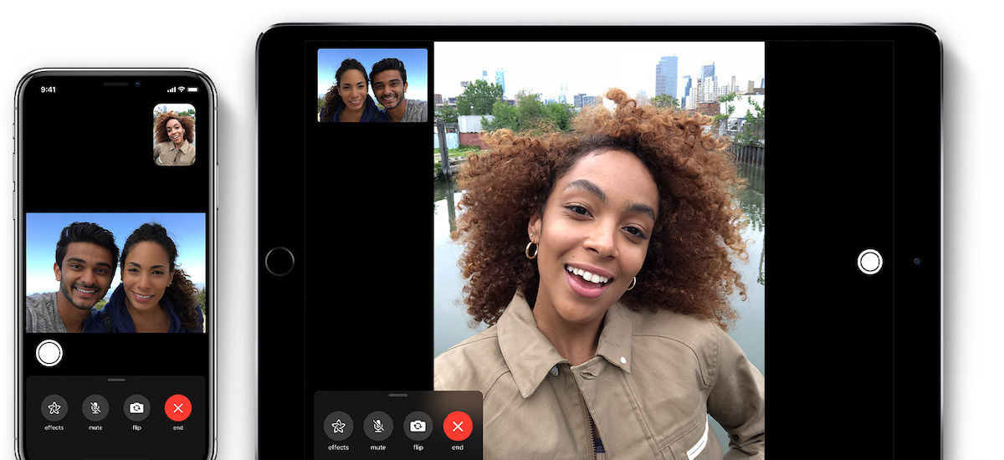Select the iPhone self-view thumbnail
This screenshot has height=460, width=1004.
(x=174, y=135)
